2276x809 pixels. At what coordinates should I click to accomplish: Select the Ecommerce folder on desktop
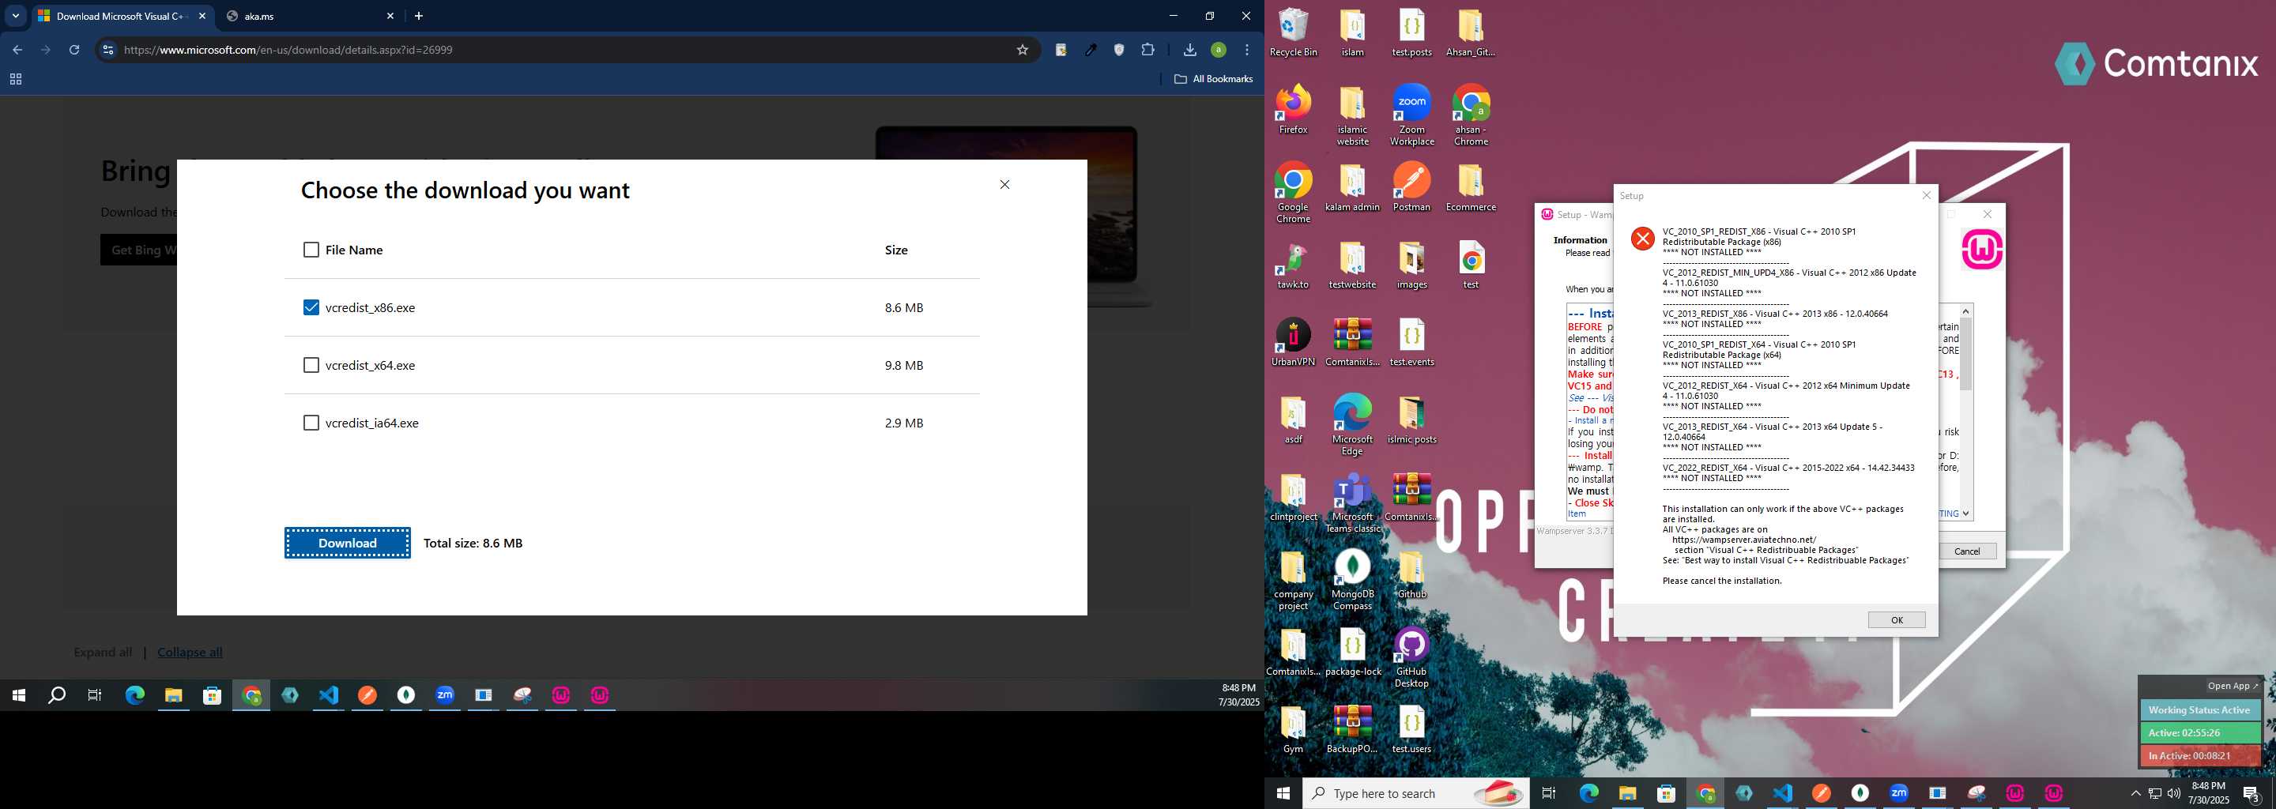pyautogui.click(x=1470, y=186)
